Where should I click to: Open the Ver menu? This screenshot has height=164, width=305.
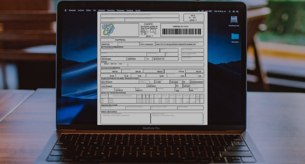pyautogui.click(x=95, y=10)
